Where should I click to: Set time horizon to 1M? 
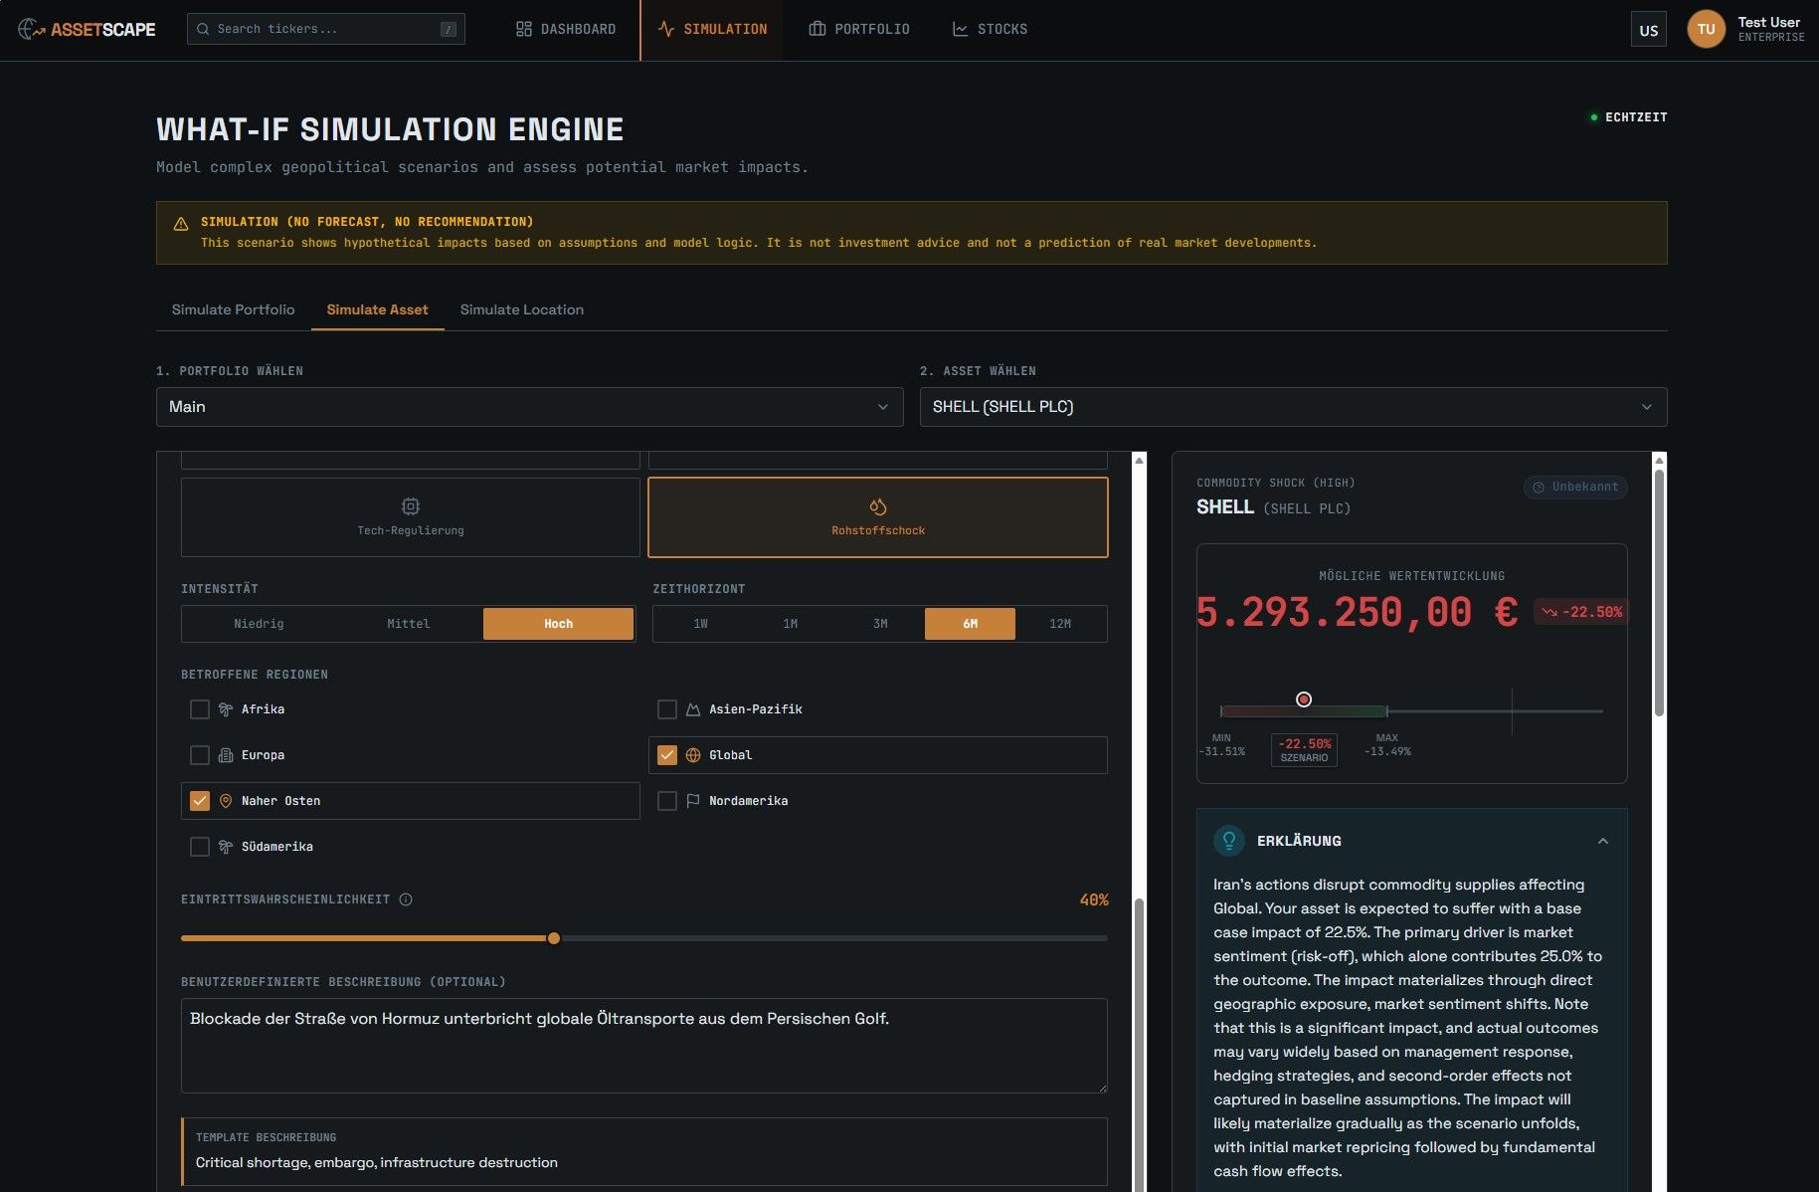tap(791, 624)
